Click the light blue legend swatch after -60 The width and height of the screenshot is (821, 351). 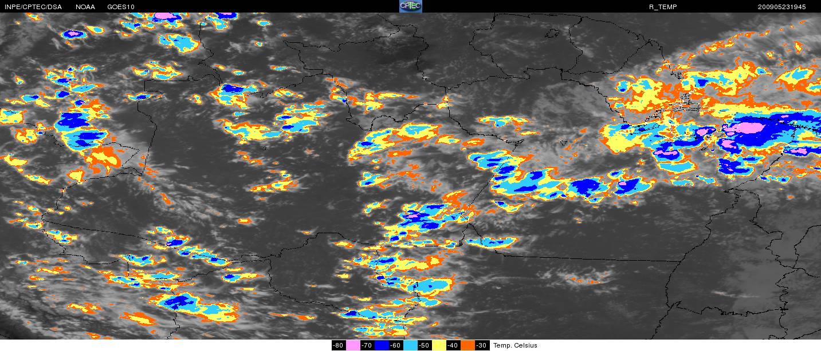[x=410, y=345]
